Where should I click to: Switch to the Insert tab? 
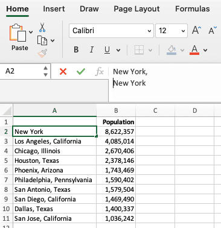[x=54, y=9]
